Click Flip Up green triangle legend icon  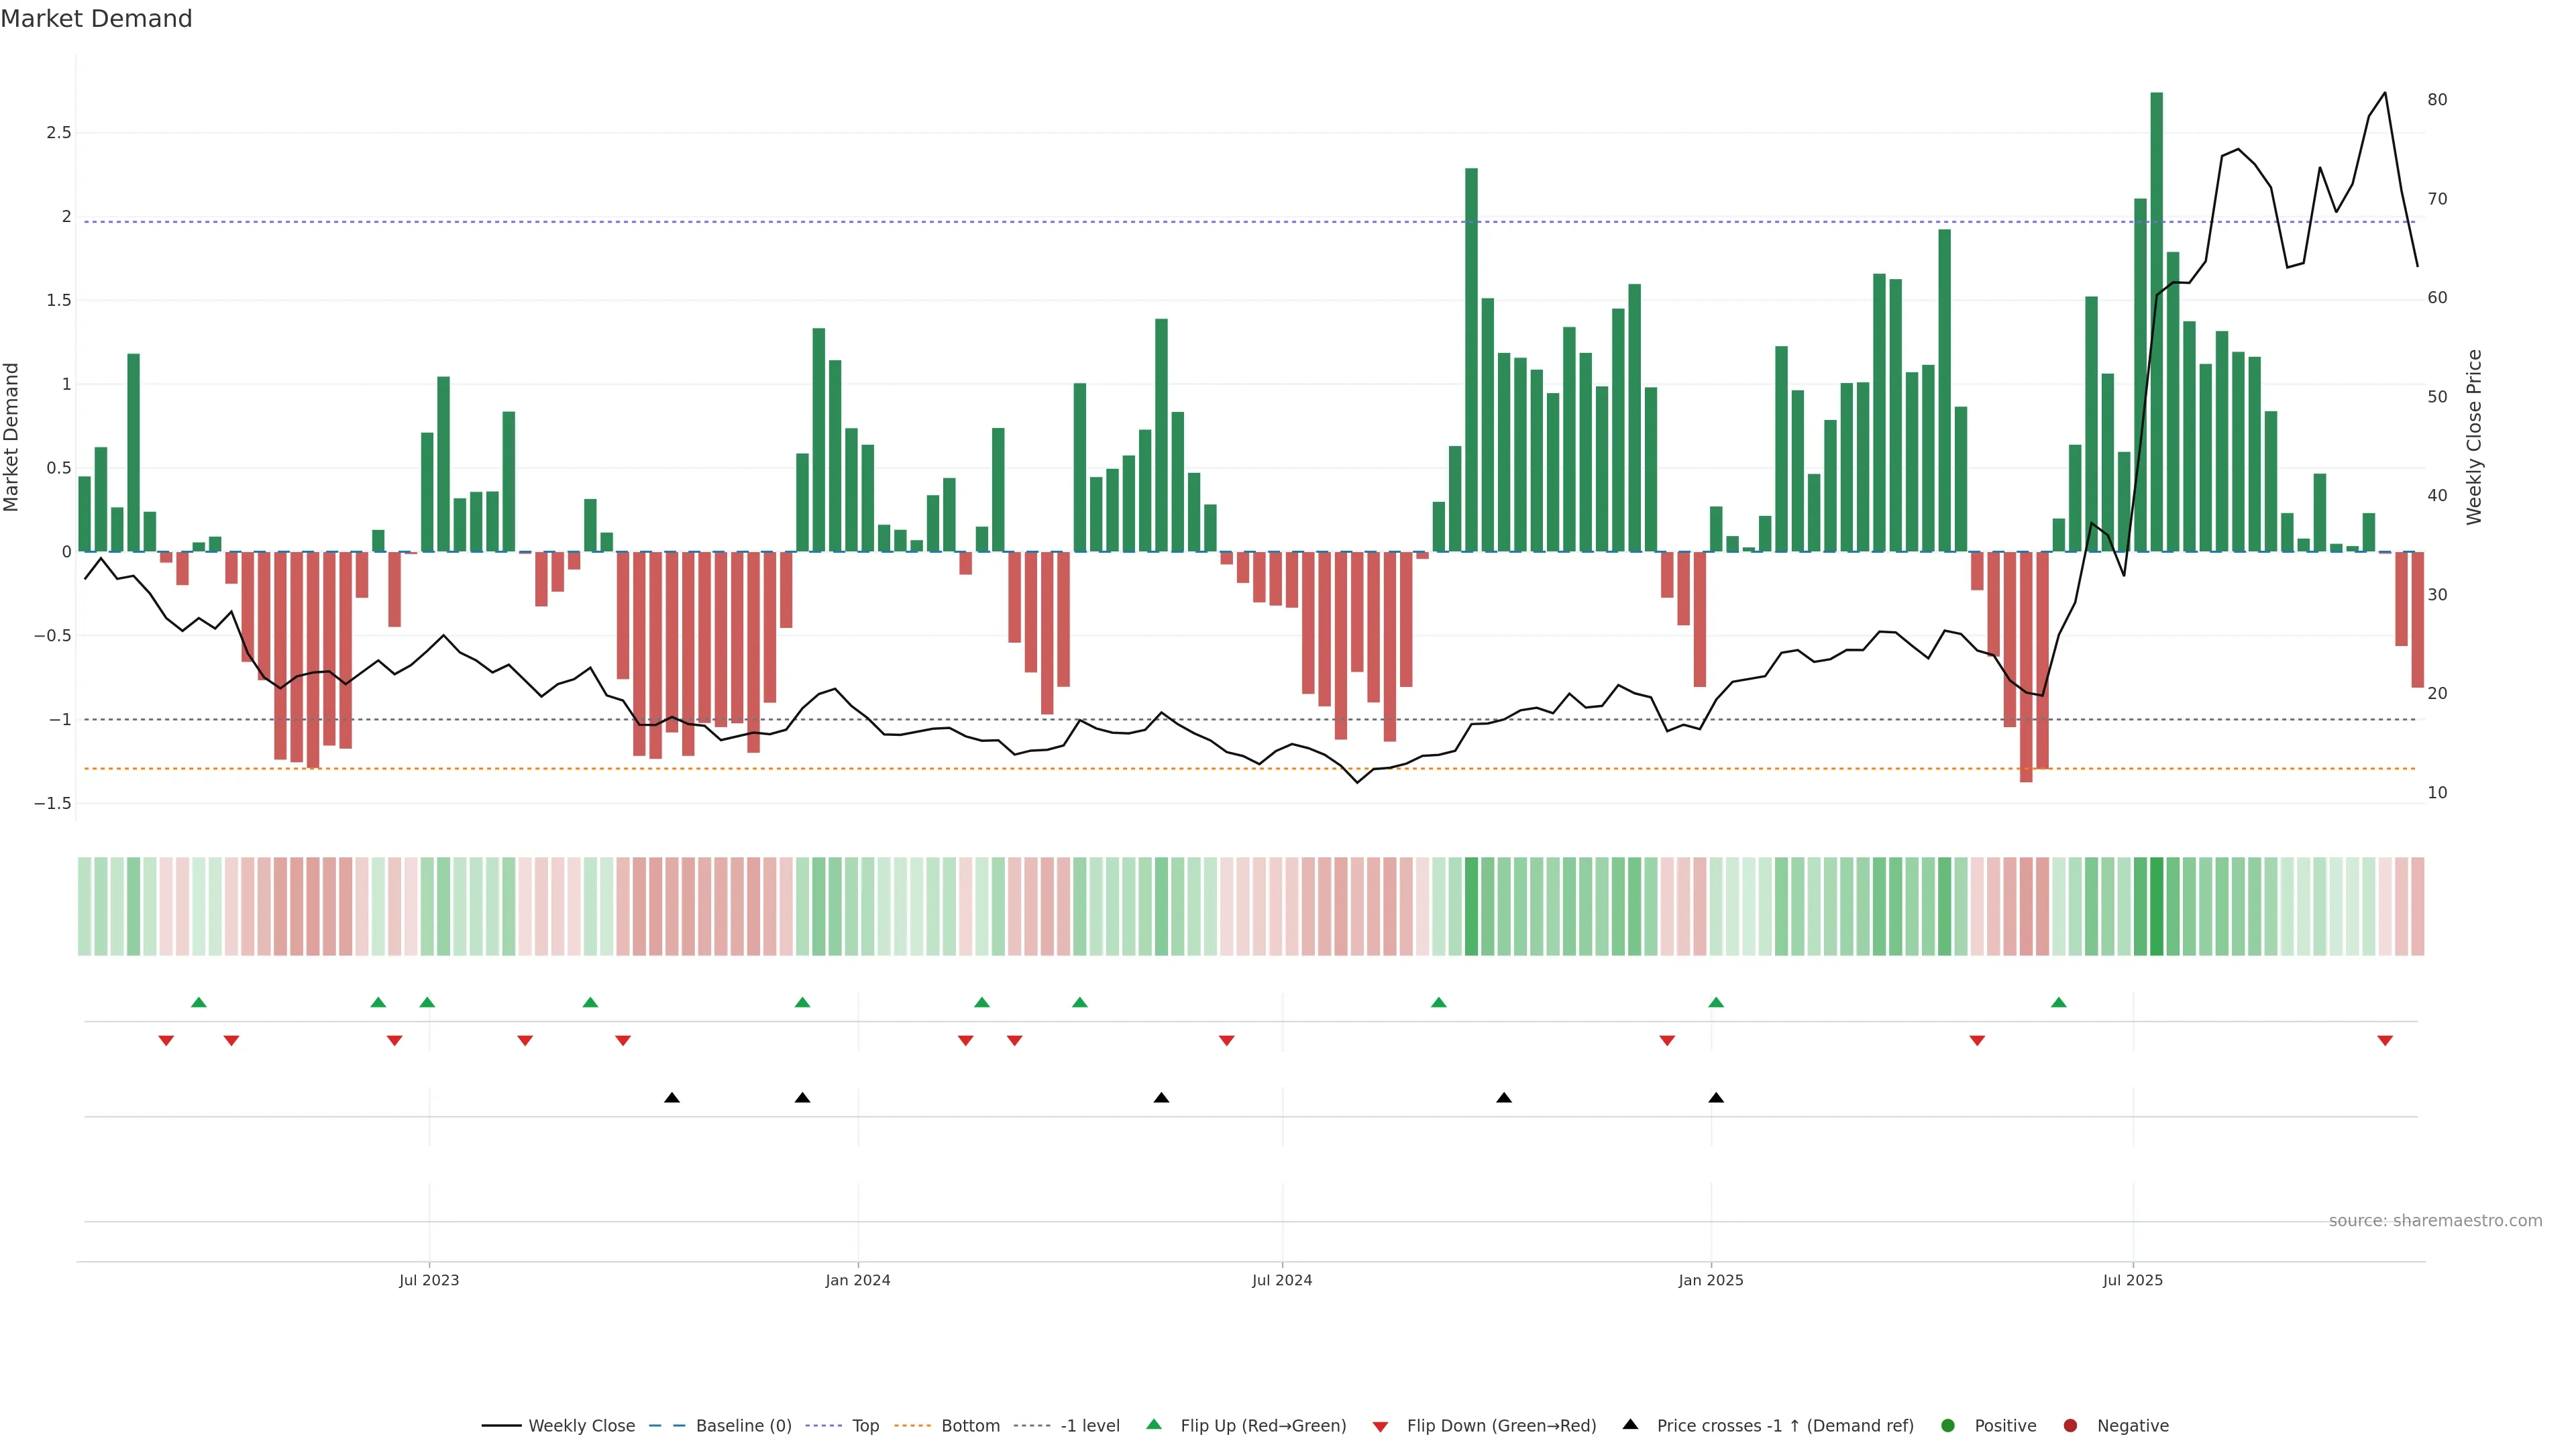1154,1425
